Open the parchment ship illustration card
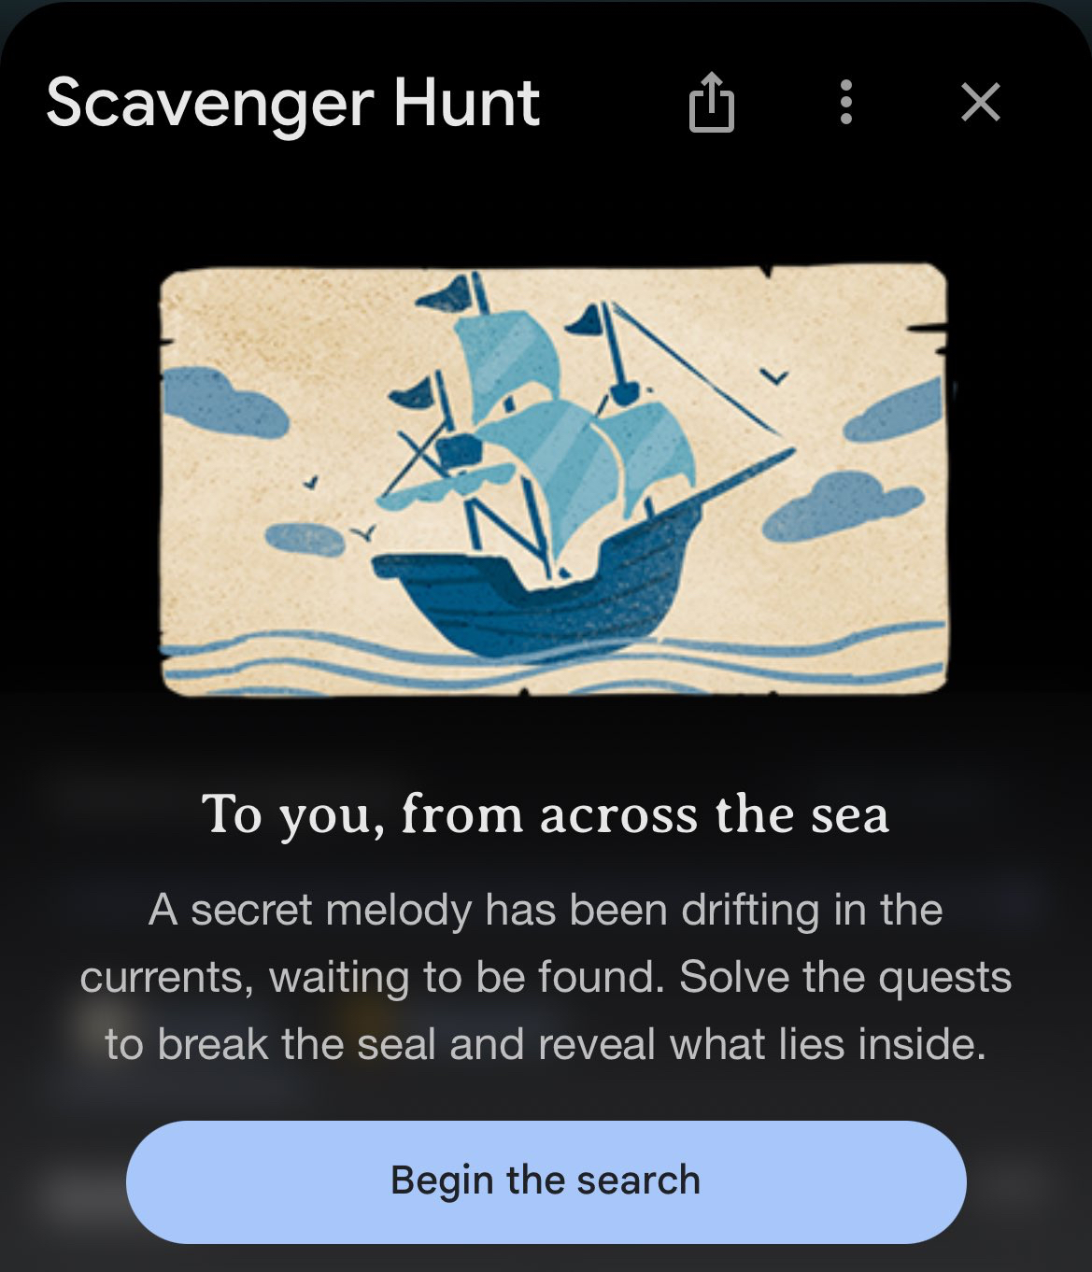The image size is (1092, 1272). tap(554, 480)
